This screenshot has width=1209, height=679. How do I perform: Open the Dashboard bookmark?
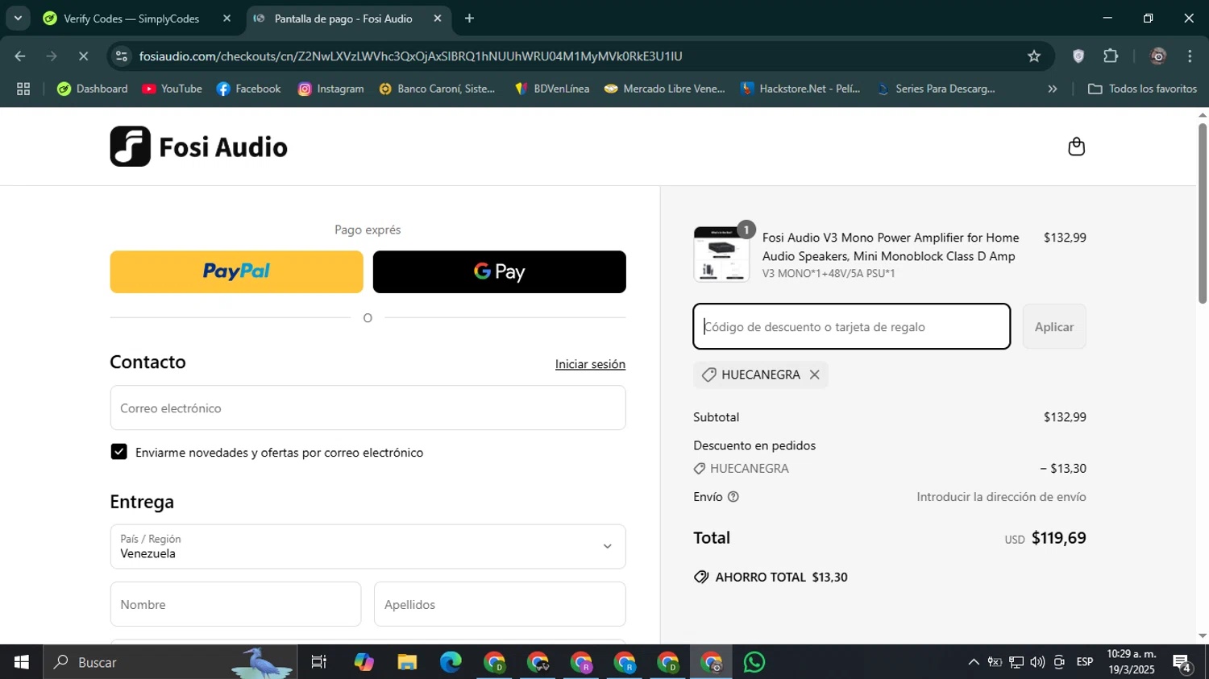(93, 89)
